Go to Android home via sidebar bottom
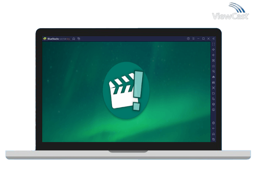This screenshot has height=174, width=254. coord(213,134)
